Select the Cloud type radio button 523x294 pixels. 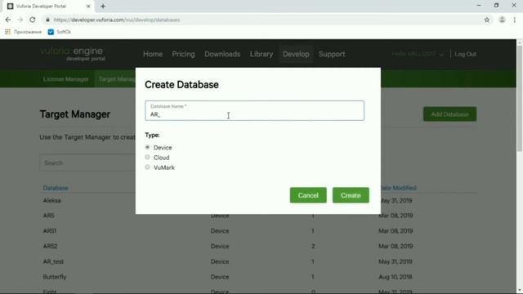click(x=147, y=157)
